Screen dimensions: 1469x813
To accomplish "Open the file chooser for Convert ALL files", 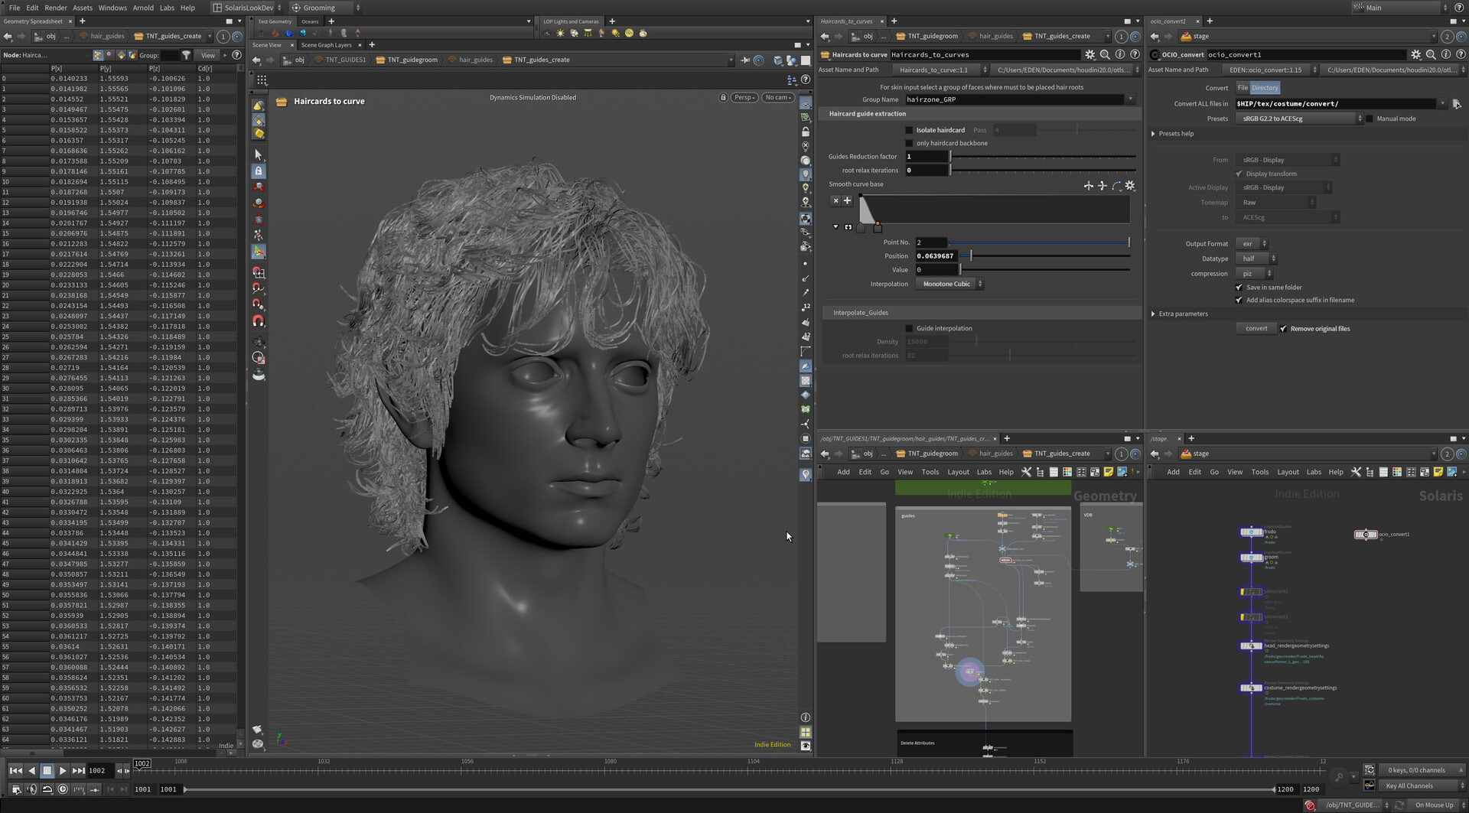I will [x=1456, y=104].
